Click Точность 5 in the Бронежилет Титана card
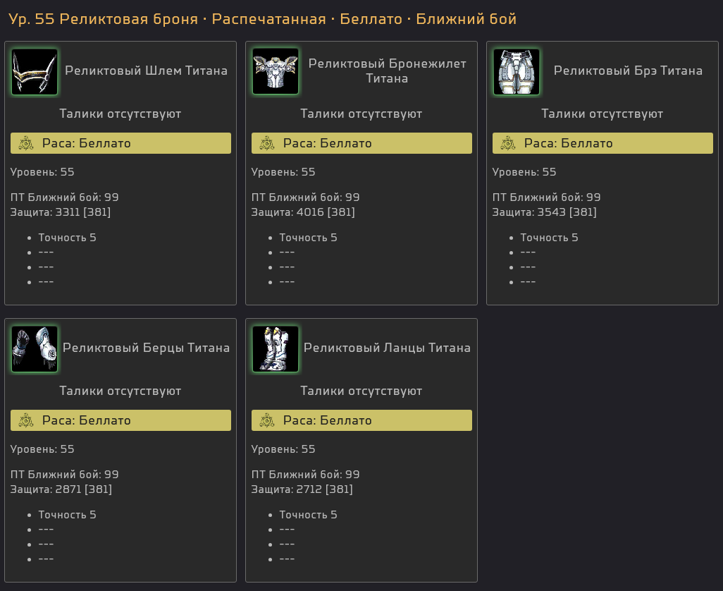This screenshot has height=591, width=723. tap(308, 238)
